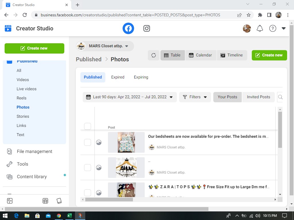This screenshot has height=220, width=294.
Task: Open the Chrome extensions puzzle icon
Action: [260, 15]
